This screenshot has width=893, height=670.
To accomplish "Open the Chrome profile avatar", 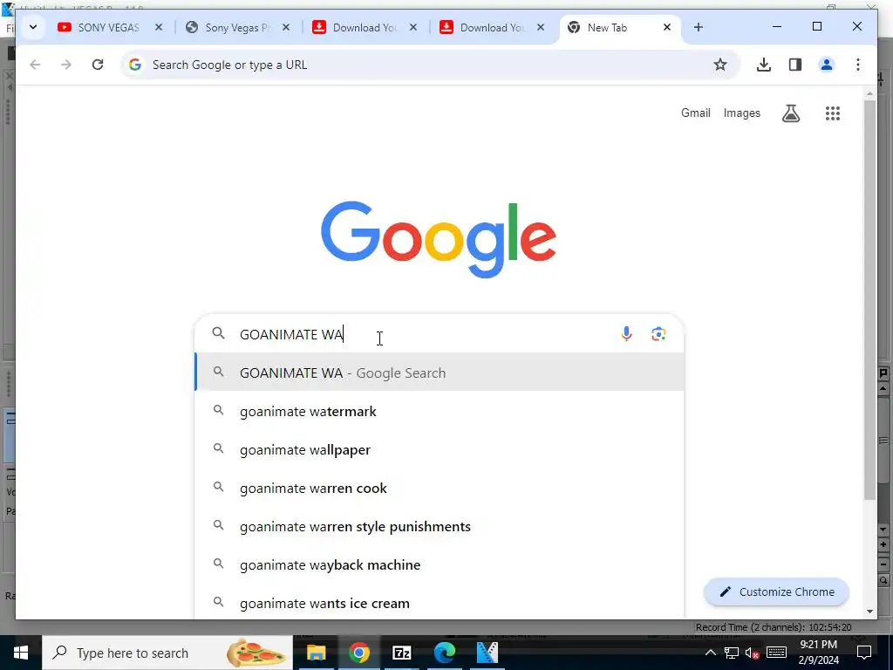I will point(827,65).
